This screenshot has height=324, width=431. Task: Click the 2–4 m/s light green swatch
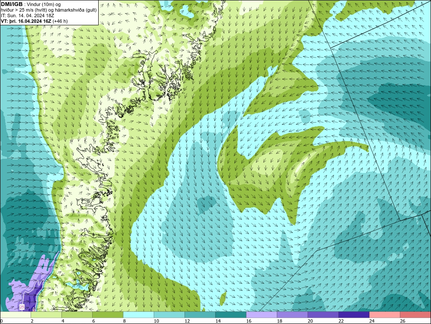click(x=46, y=315)
